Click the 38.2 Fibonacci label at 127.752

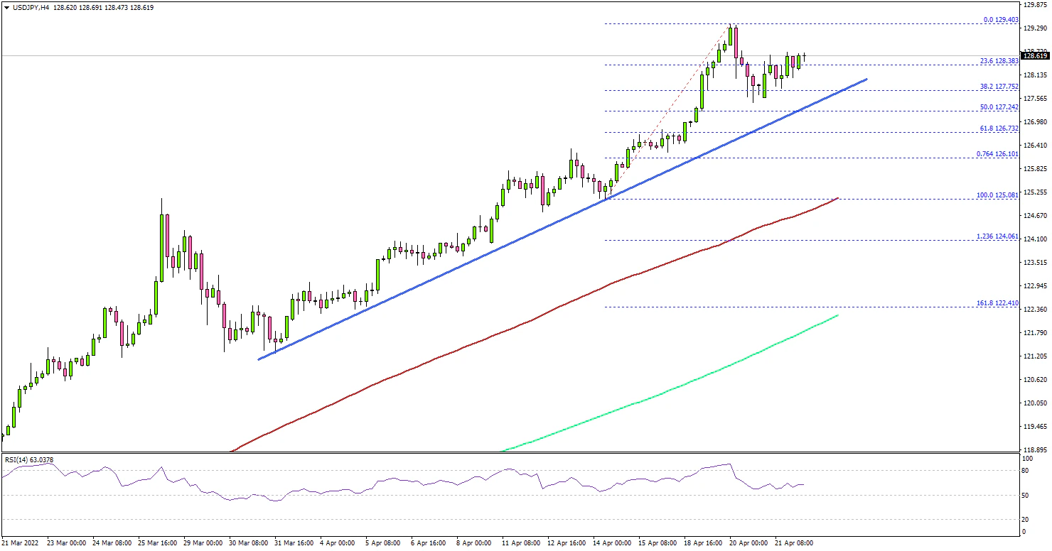[x=999, y=87]
